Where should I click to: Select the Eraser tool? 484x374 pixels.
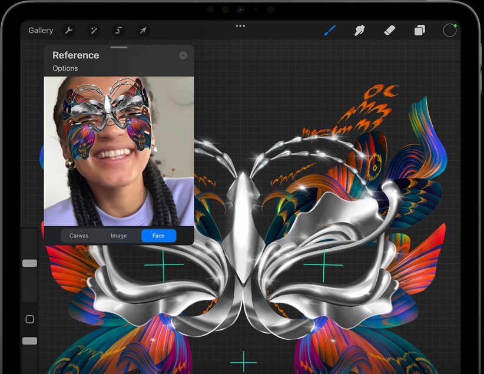coord(389,30)
